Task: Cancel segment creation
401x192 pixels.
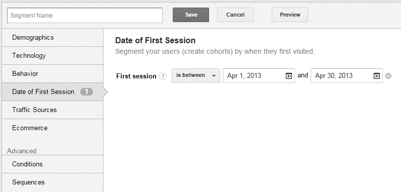Action: 235,15
